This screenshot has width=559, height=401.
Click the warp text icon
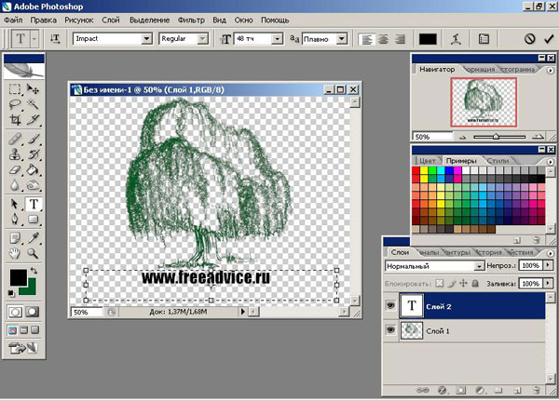coord(456,39)
